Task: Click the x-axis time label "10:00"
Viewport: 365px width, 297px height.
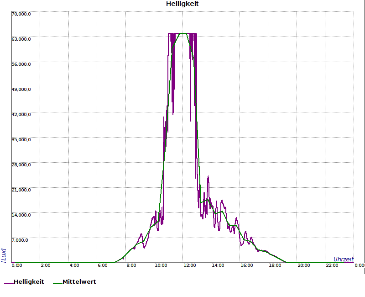Action: pyautogui.click(x=161, y=265)
